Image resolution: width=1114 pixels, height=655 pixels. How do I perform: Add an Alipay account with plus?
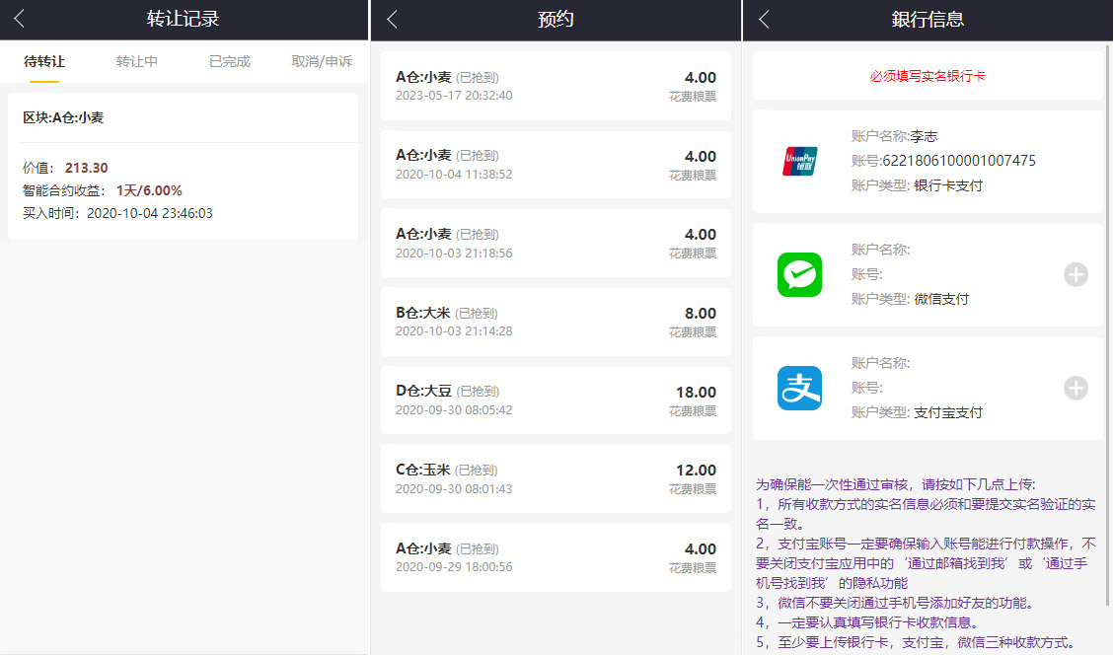[x=1076, y=389]
